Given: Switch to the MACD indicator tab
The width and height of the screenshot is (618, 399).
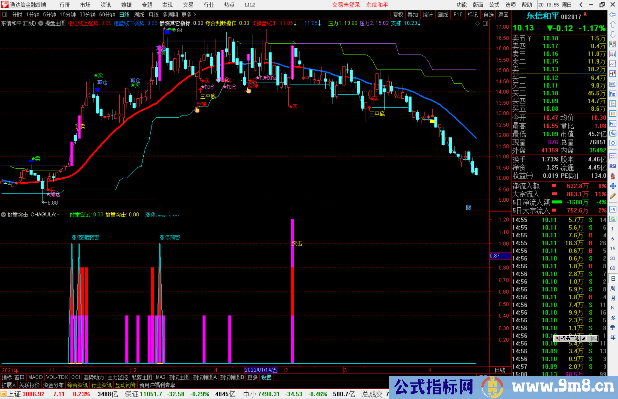Looking at the screenshot, I should point(35,378).
